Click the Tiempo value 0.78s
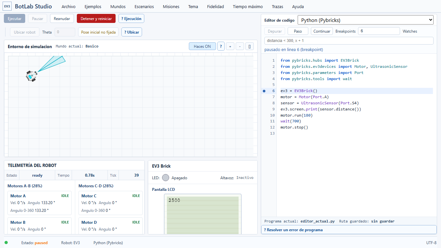The image size is (441, 248). point(90,175)
